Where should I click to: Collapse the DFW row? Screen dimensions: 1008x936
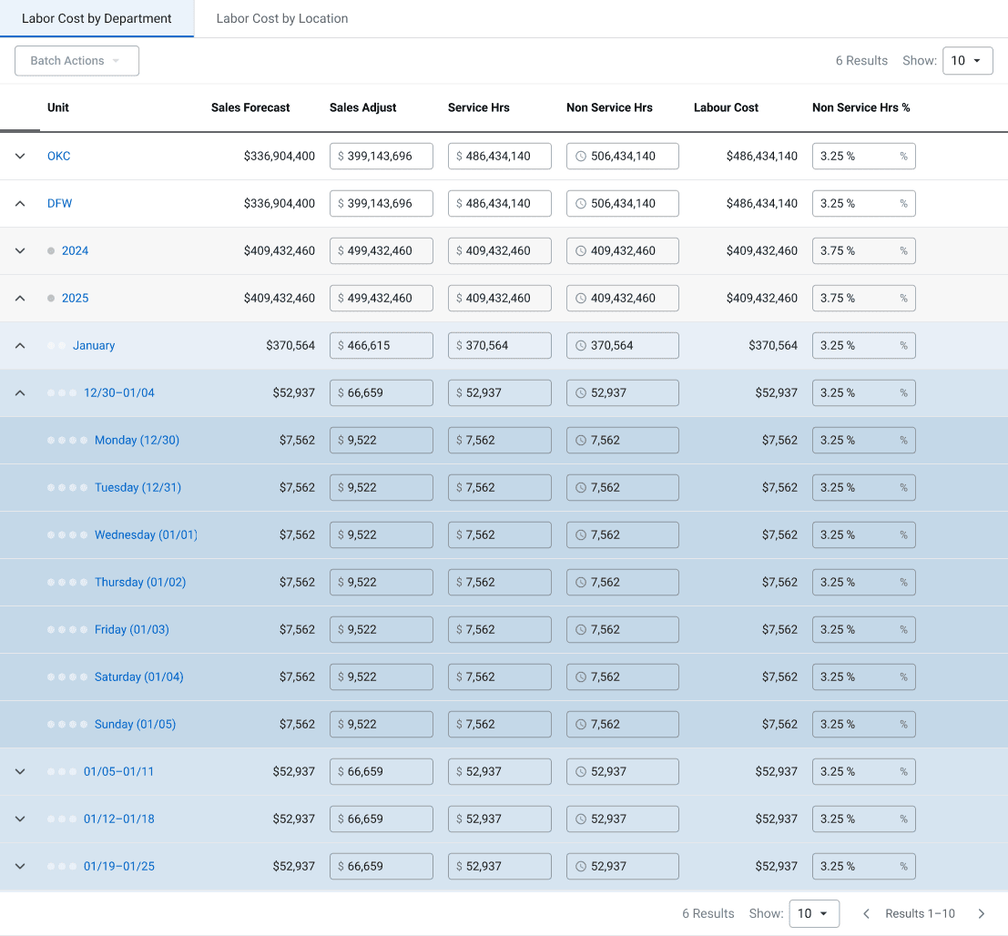pos(20,204)
